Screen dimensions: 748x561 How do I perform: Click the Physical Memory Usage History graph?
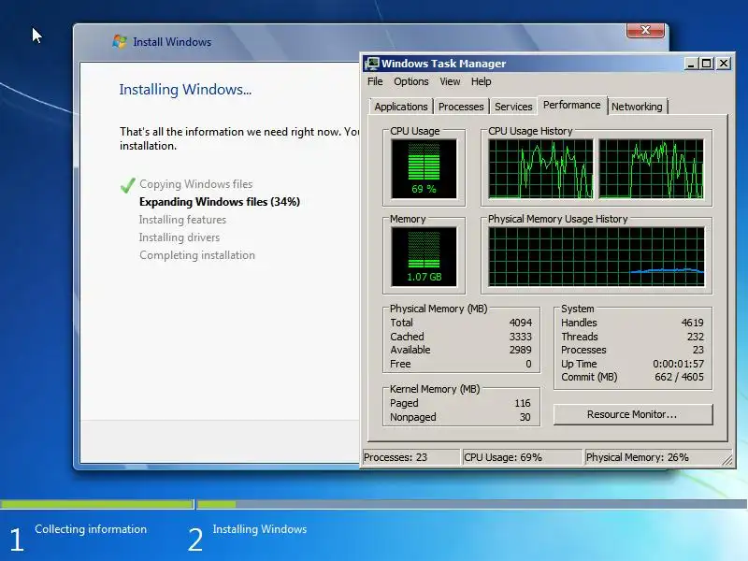tap(597, 256)
